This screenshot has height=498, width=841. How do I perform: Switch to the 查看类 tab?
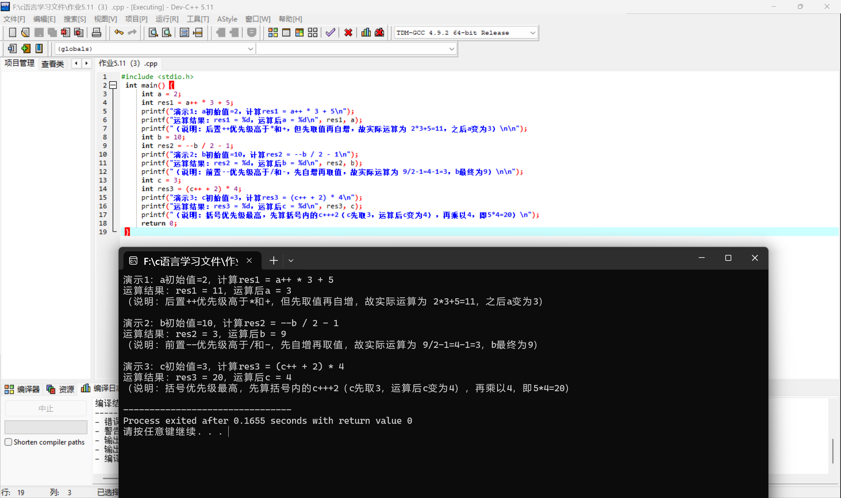[52, 64]
